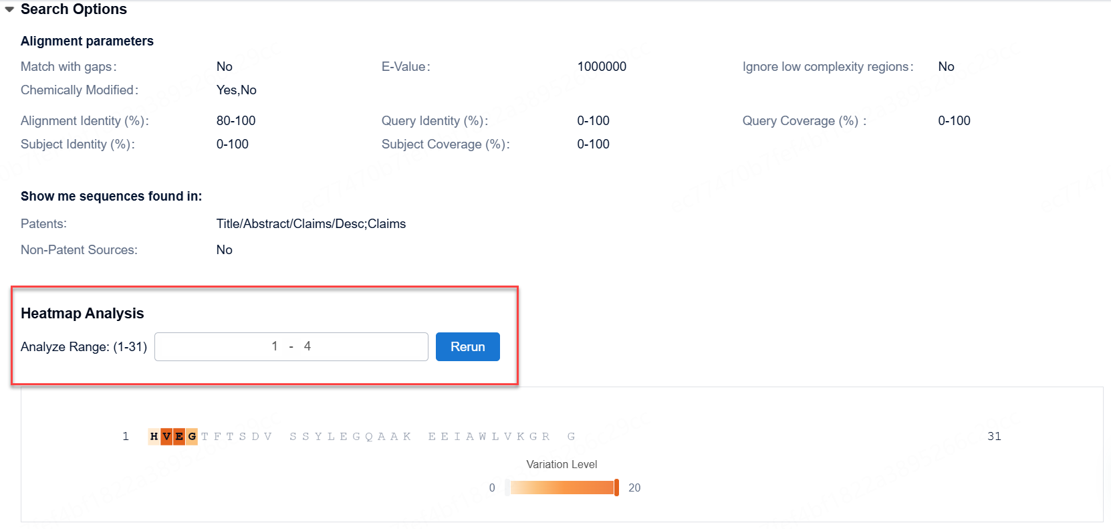Grab the Variation Level minimum slider handle

pyautogui.click(x=507, y=488)
